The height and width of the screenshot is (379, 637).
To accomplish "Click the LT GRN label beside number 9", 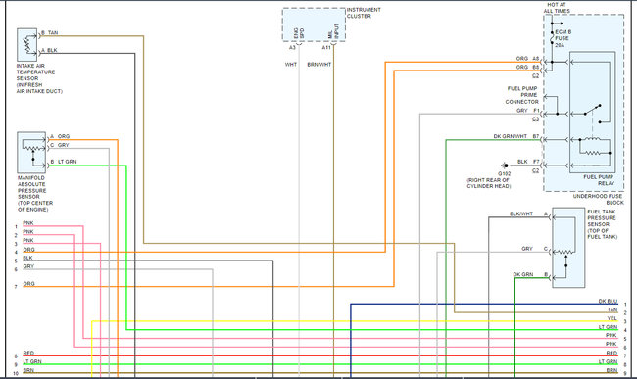I will click(x=32, y=361).
